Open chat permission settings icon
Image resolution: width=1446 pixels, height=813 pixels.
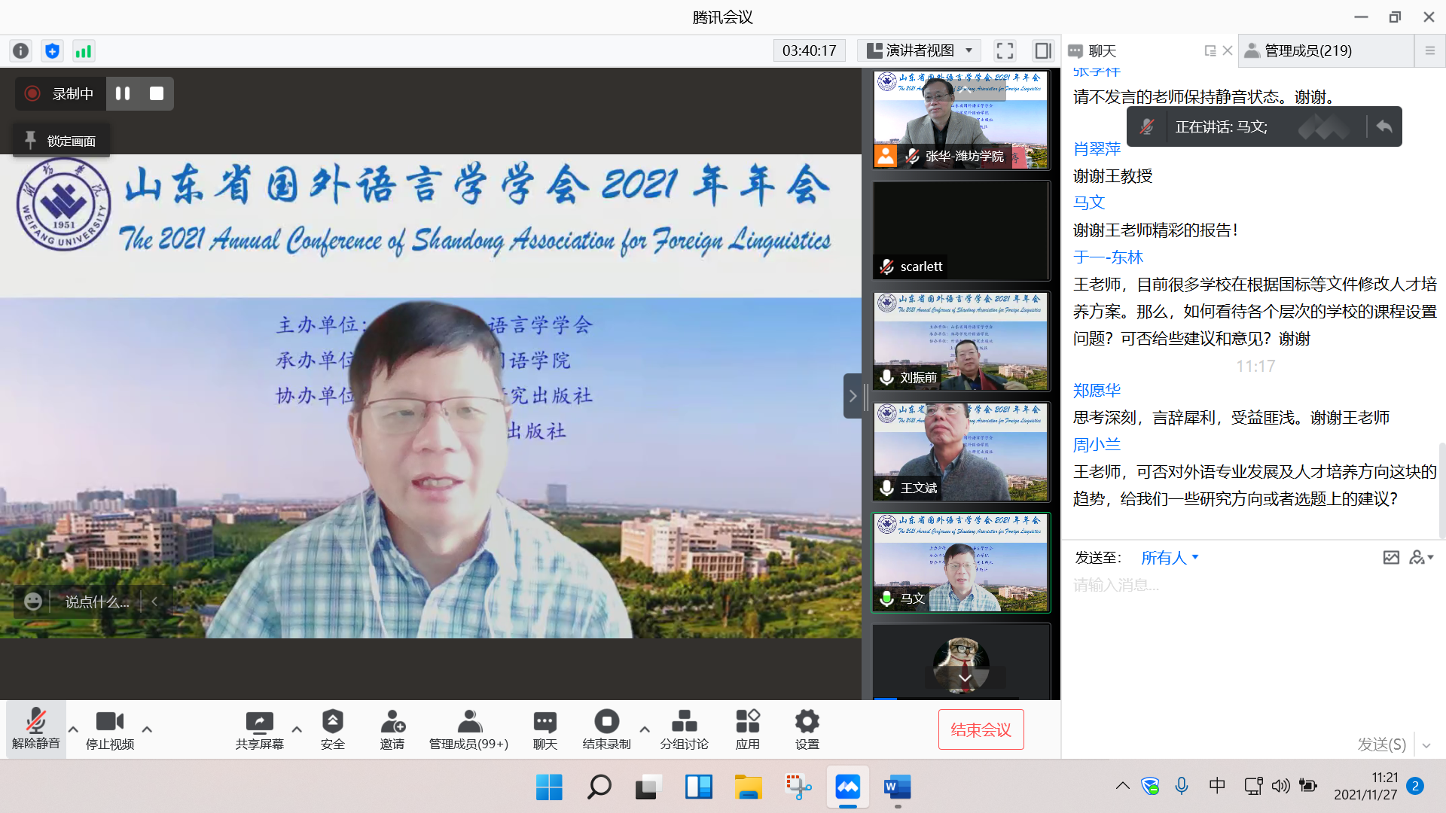pyautogui.click(x=1421, y=557)
